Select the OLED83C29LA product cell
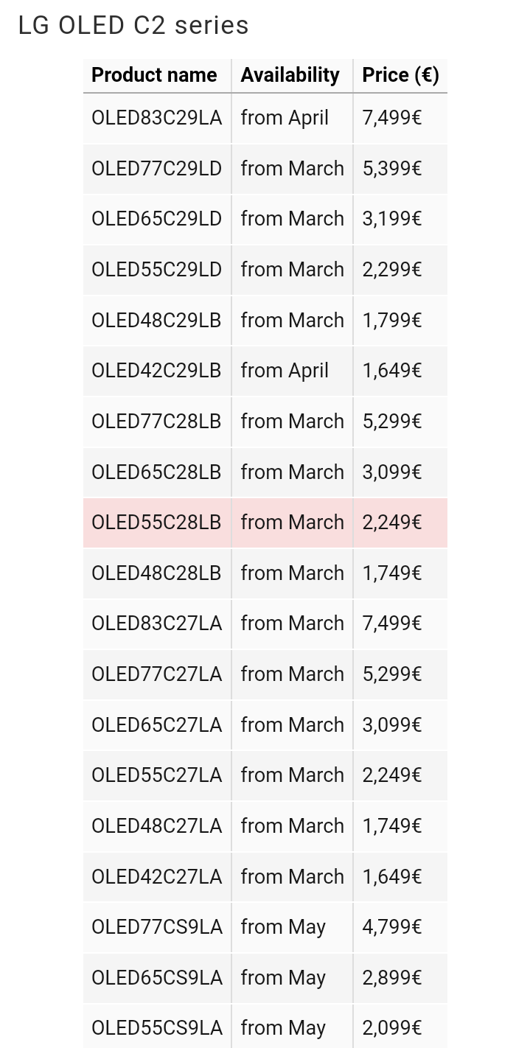 coord(157,118)
